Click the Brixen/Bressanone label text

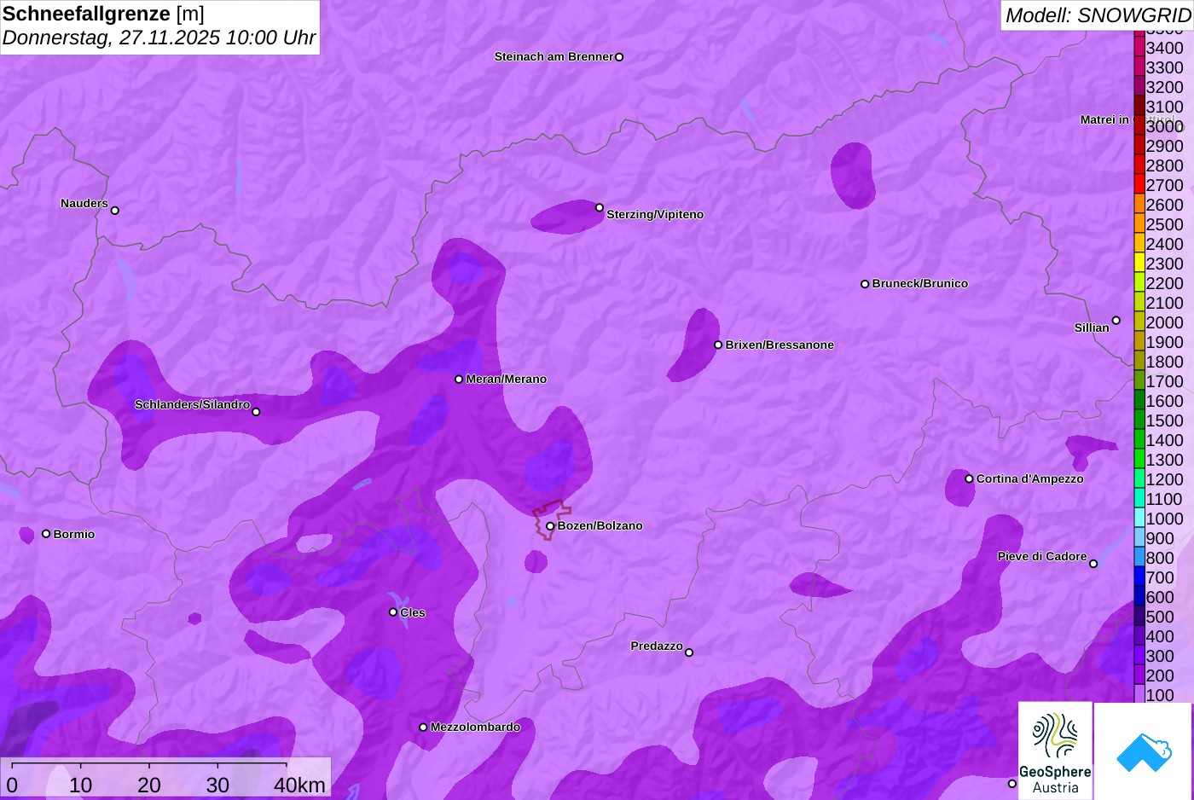tap(780, 345)
